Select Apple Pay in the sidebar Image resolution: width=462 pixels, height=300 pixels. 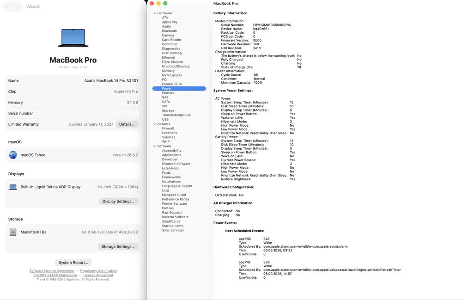170,22
